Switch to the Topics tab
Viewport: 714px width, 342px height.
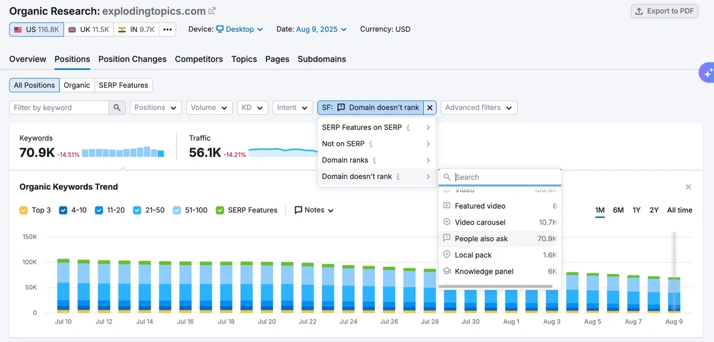(244, 59)
